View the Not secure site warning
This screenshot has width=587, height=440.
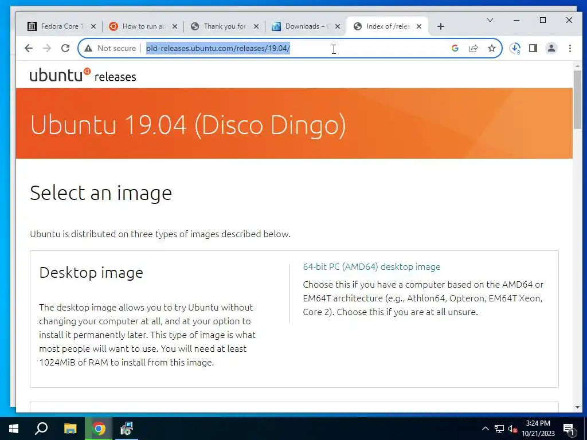click(x=110, y=48)
